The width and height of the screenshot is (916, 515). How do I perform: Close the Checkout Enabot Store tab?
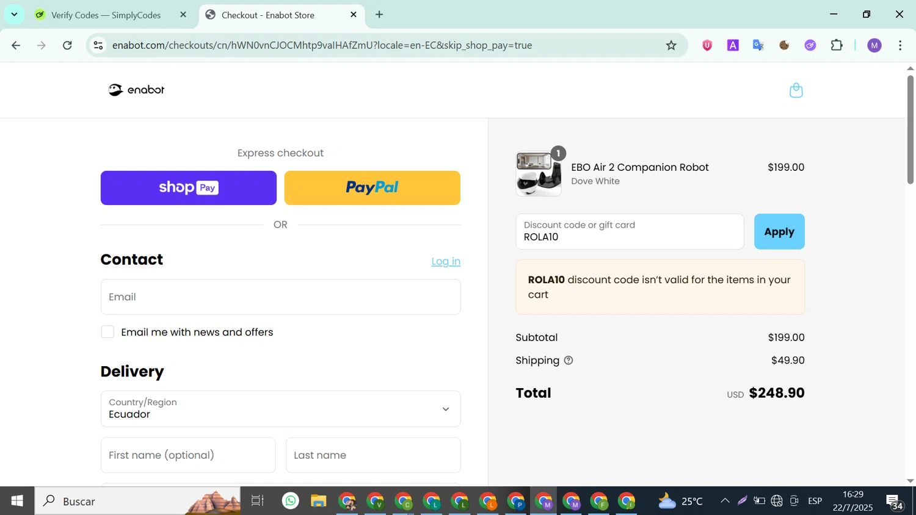(354, 15)
